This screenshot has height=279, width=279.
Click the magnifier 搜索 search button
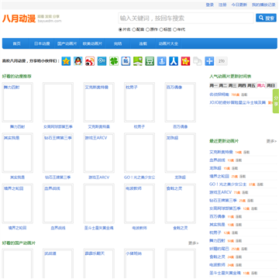coord(266,18)
